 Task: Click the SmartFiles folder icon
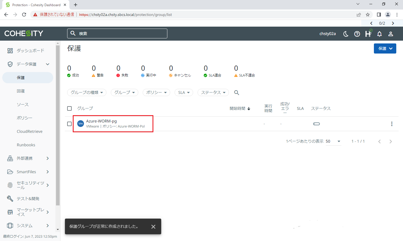10,172
